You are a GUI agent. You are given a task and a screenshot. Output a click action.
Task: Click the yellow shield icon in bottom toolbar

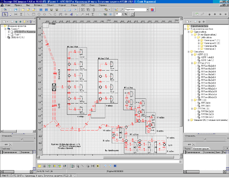98,166
